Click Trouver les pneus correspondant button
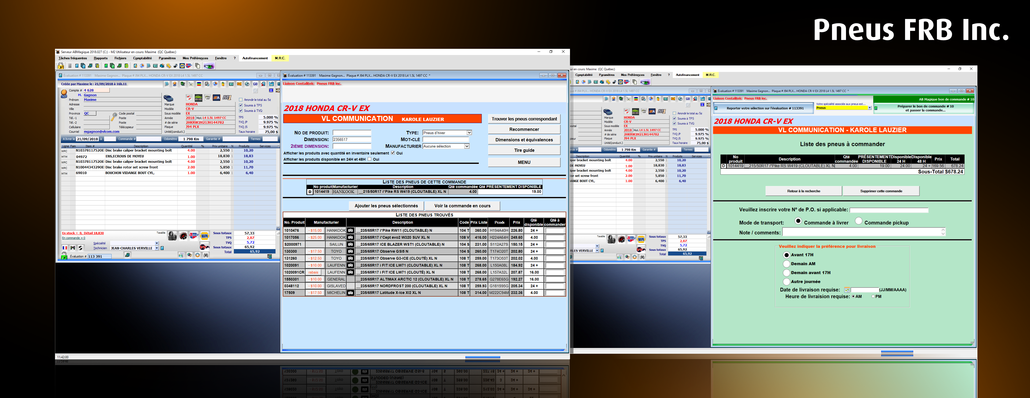 [x=524, y=119]
